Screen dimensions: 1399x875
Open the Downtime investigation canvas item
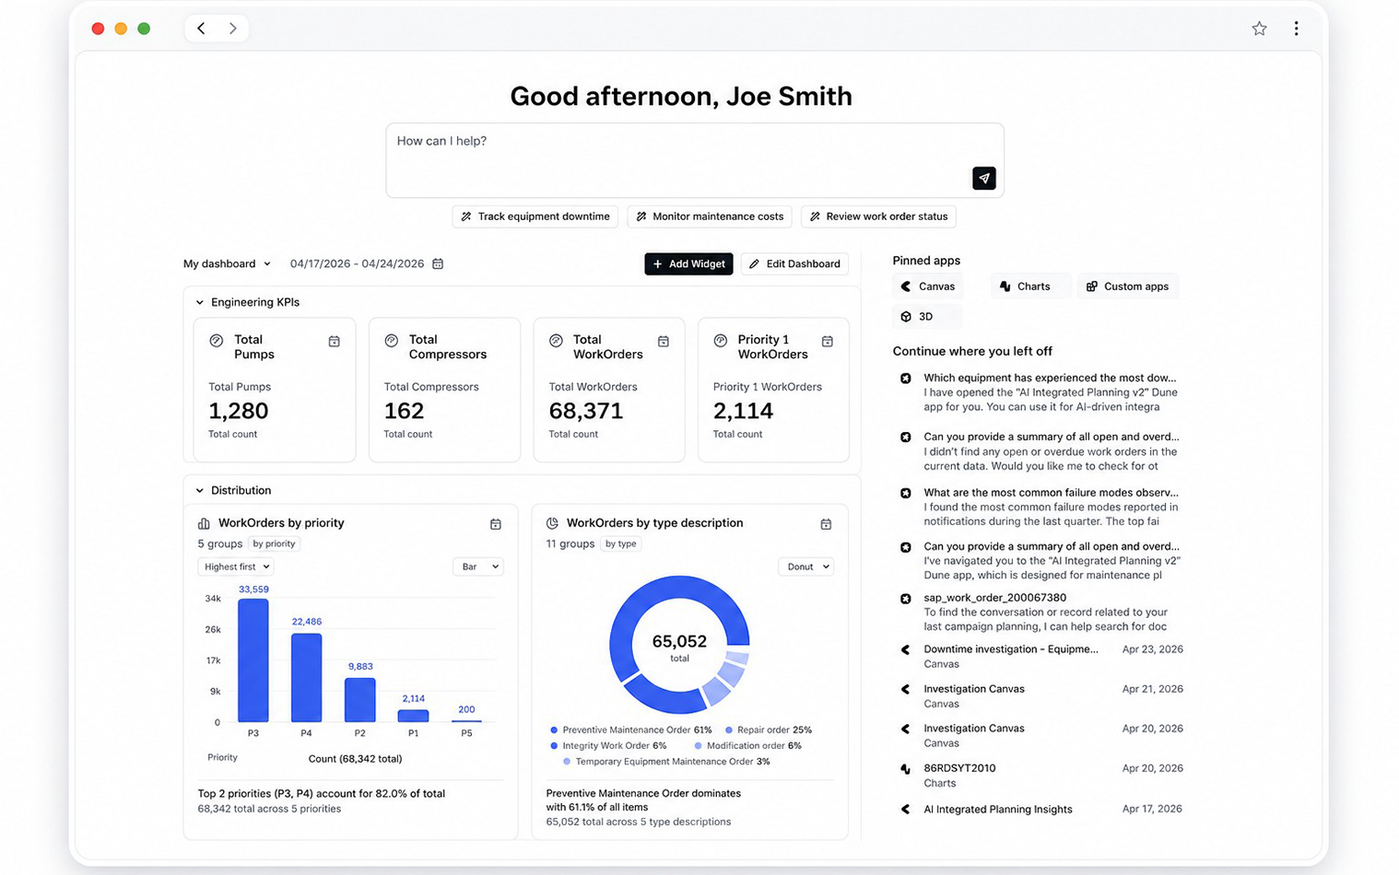coord(1041,656)
